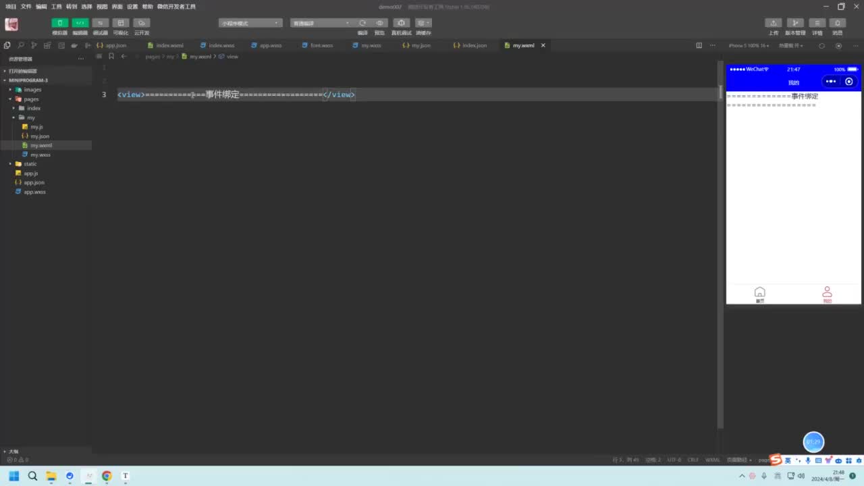Switch to the index.json tab

pos(474,45)
